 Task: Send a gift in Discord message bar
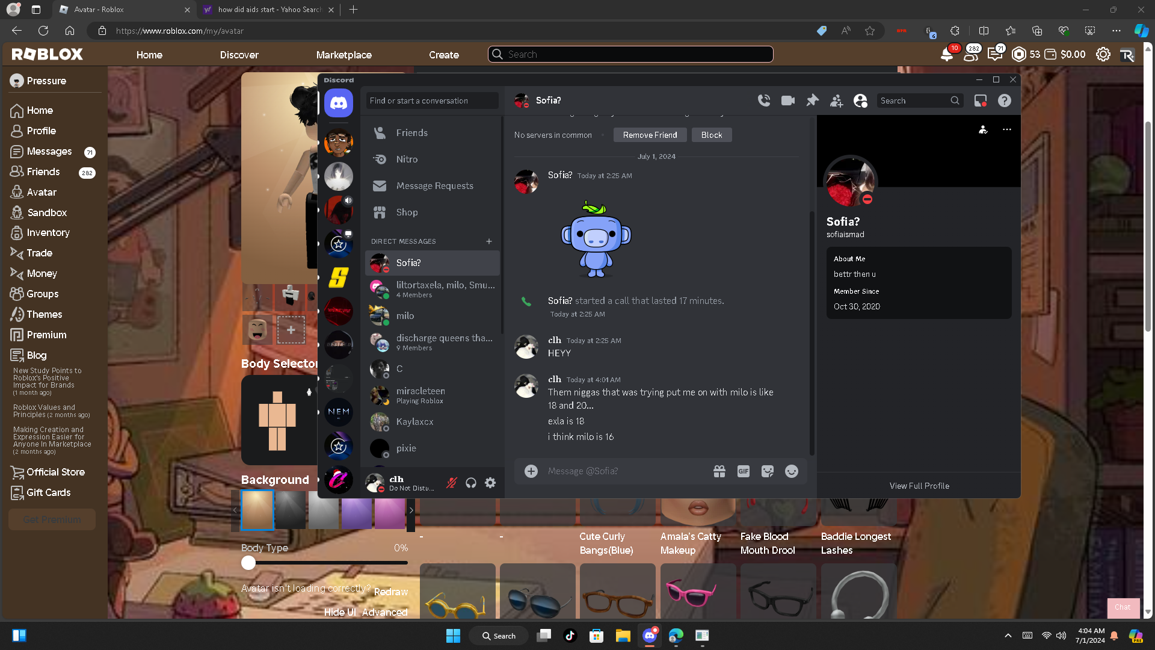[x=719, y=471]
